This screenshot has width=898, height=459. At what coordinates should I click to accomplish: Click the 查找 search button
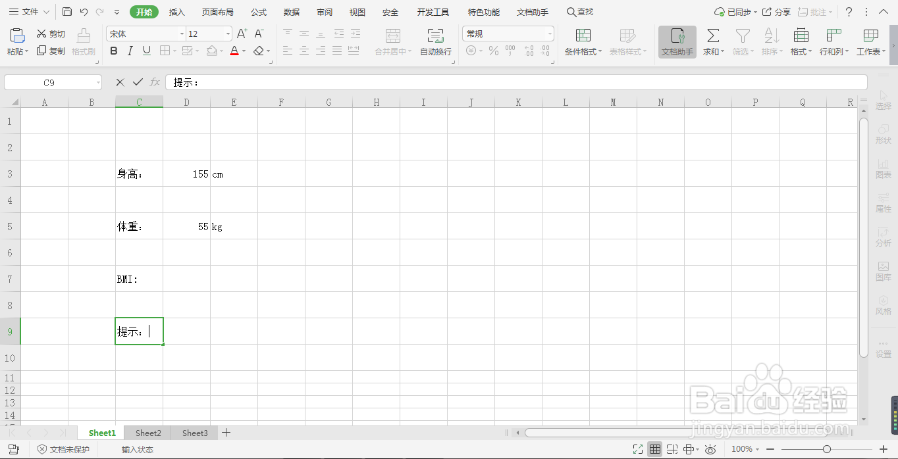pyautogui.click(x=580, y=12)
